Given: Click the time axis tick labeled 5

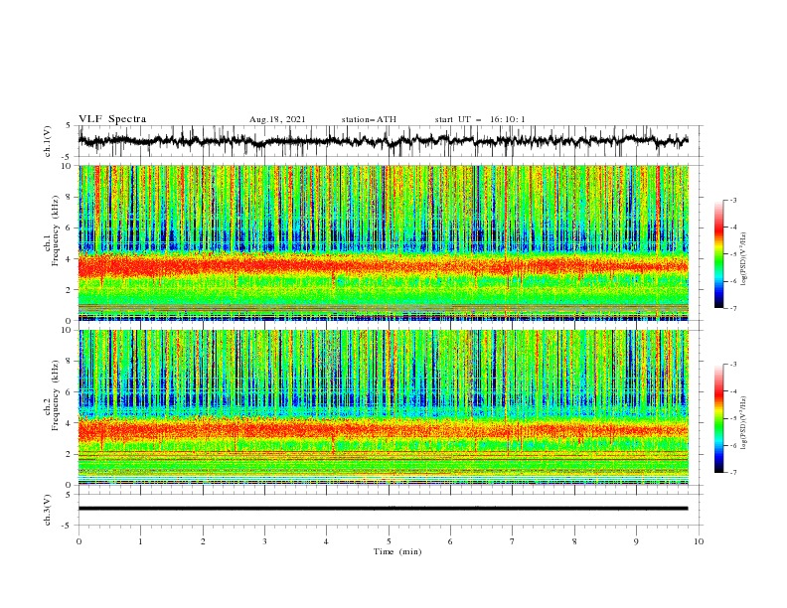Looking at the screenshot, I should 389,541.
